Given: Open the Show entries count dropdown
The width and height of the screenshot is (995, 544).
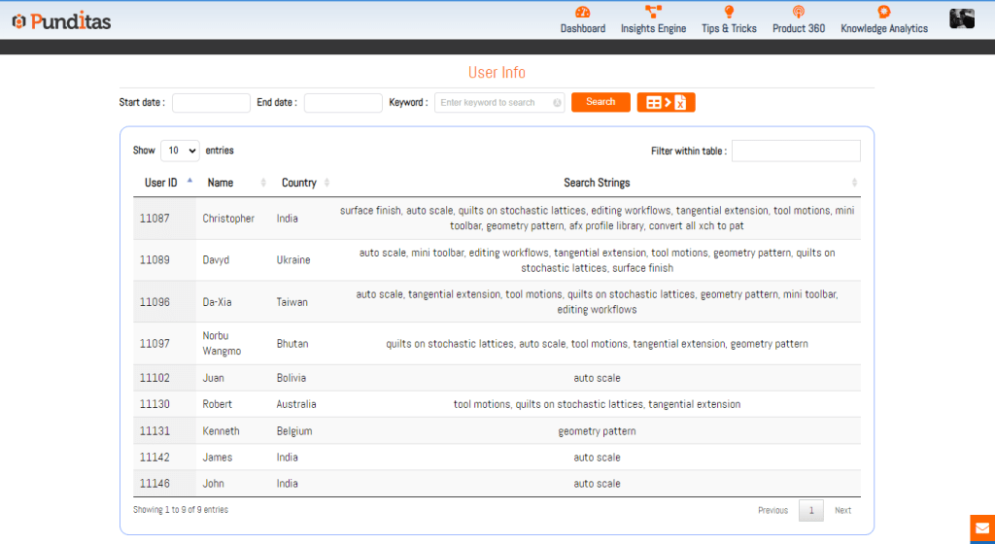Looking at the screenshot, I should click(180, 151).
